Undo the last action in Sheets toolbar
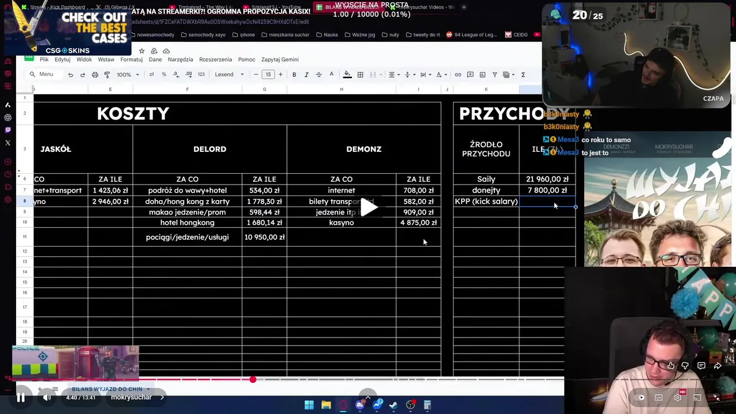Screen dimensions: 736x414 [x=70, y=75]
